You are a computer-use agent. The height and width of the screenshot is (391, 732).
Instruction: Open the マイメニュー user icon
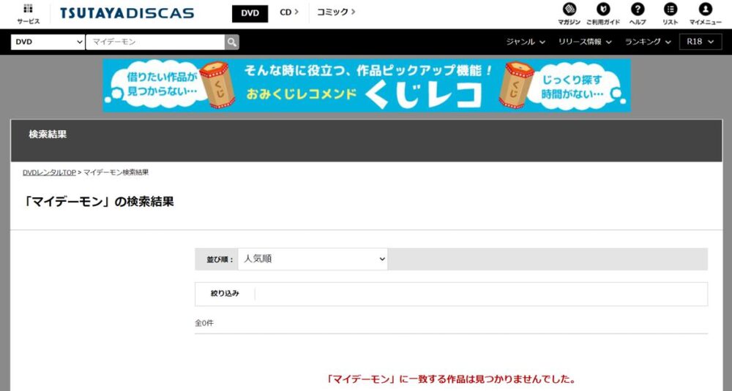coord(706,14)
